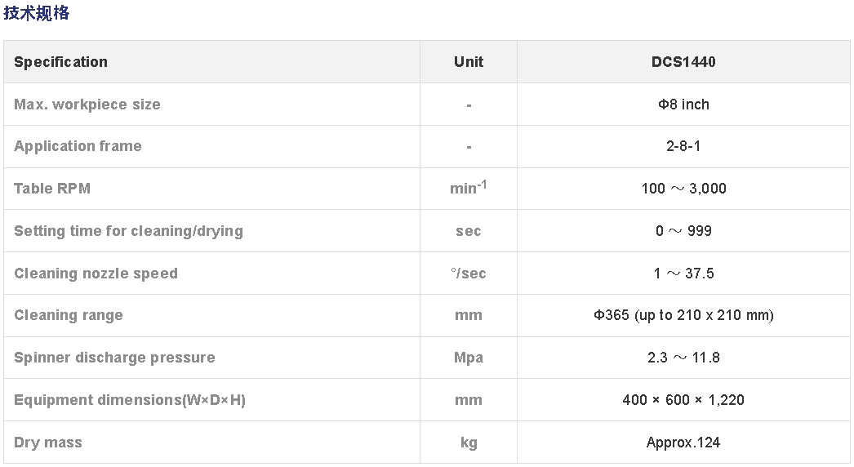Click the Table RPM row label
The height and width of the screenshot is (467, 854).
coord(52,189)
